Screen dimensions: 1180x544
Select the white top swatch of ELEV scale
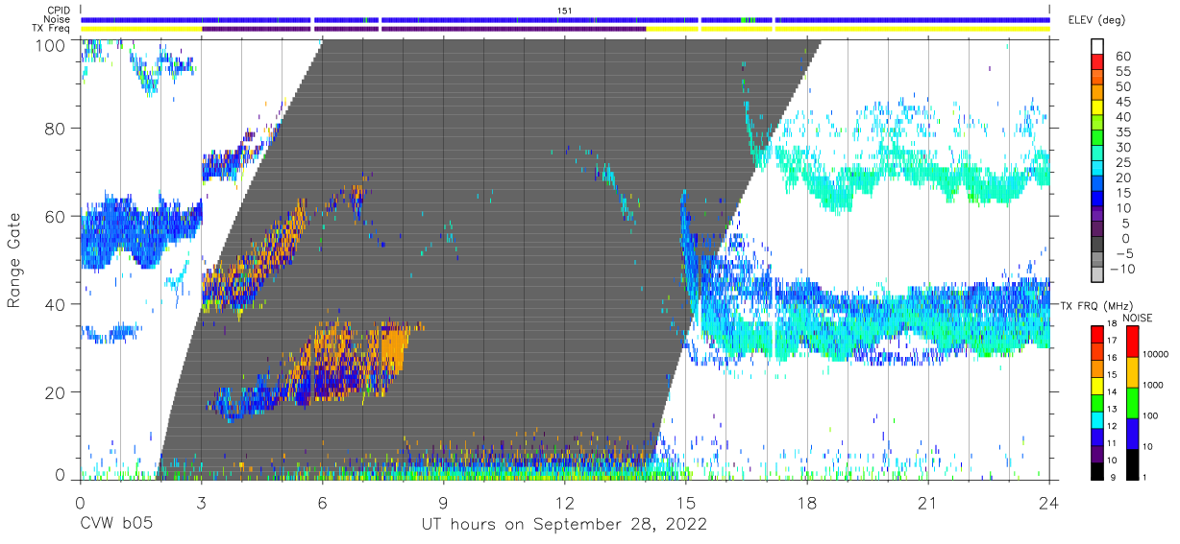pyautogui.click(x=1098, y=47)
